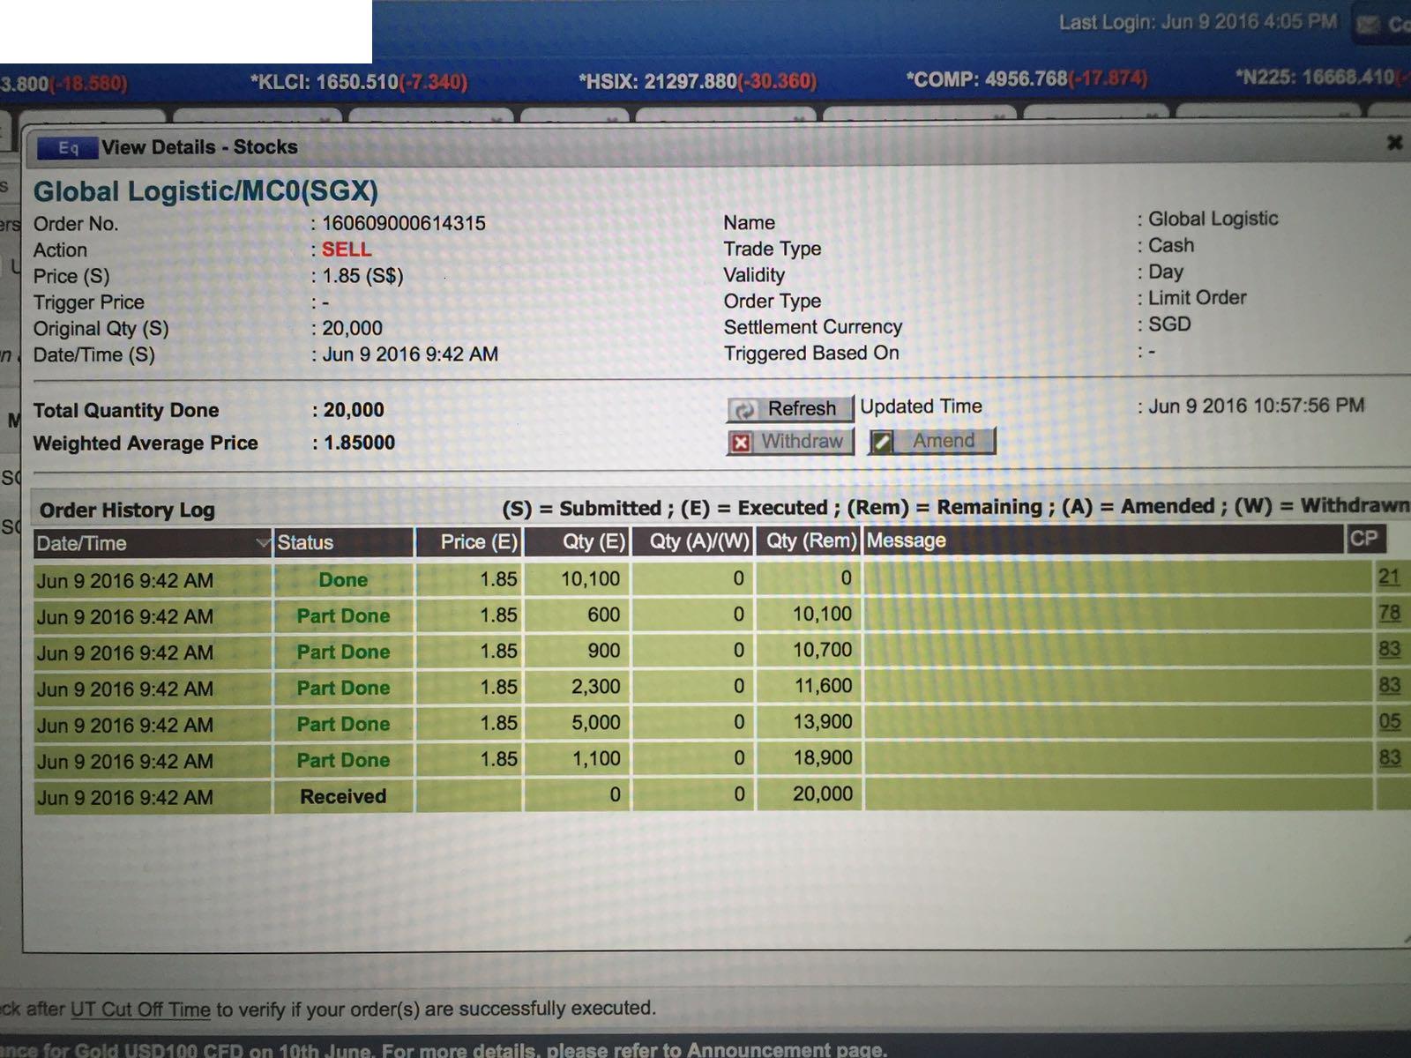
Task: Click the CP column header
Action: 1366,538
